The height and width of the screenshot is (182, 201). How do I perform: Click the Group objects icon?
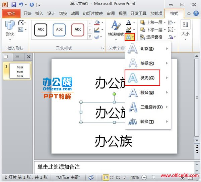171,30
